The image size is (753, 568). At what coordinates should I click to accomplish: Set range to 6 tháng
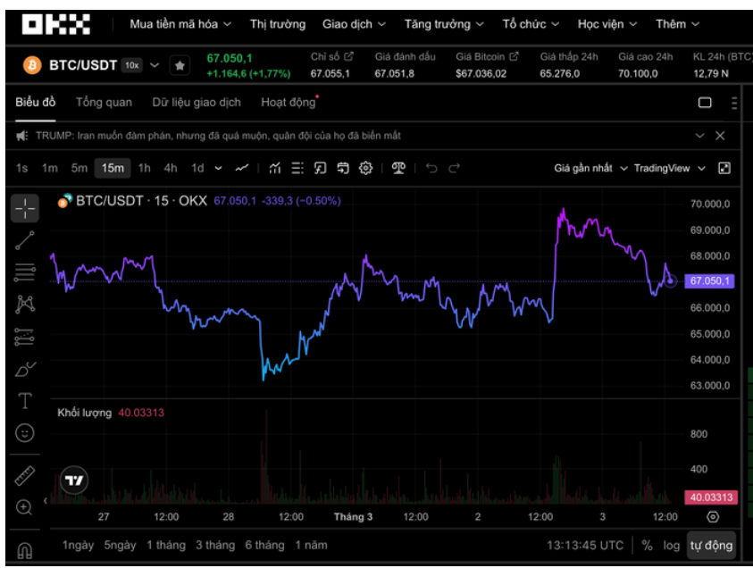(264, 546)
